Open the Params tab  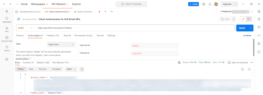point(20,35)
